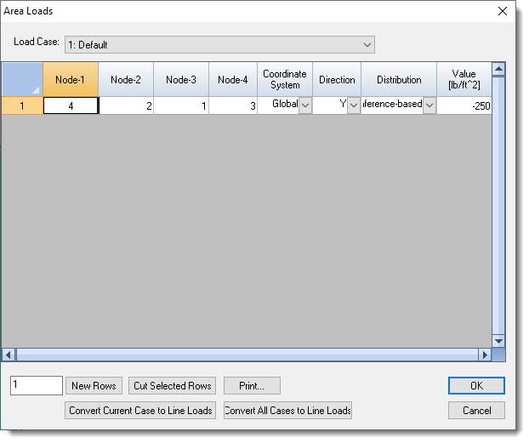This screenshot has width=529, height=443.
Task: Expand the Distribution dropdown in row 1
Action: (429, 105)
